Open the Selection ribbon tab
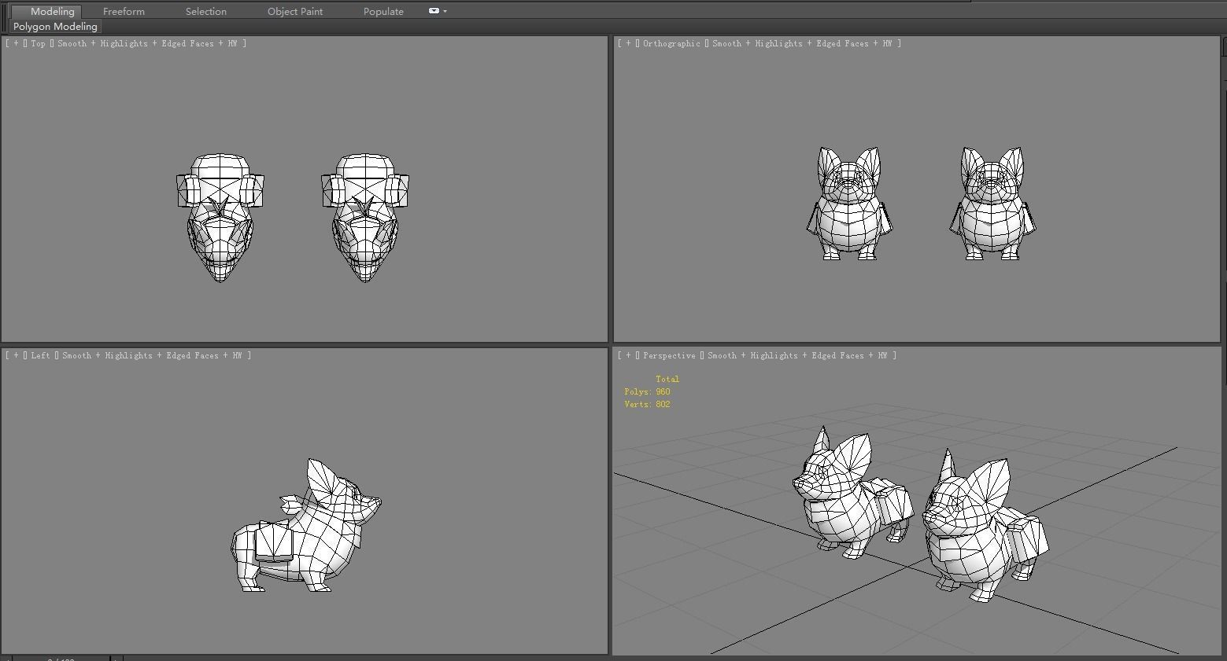 point(206,11)
